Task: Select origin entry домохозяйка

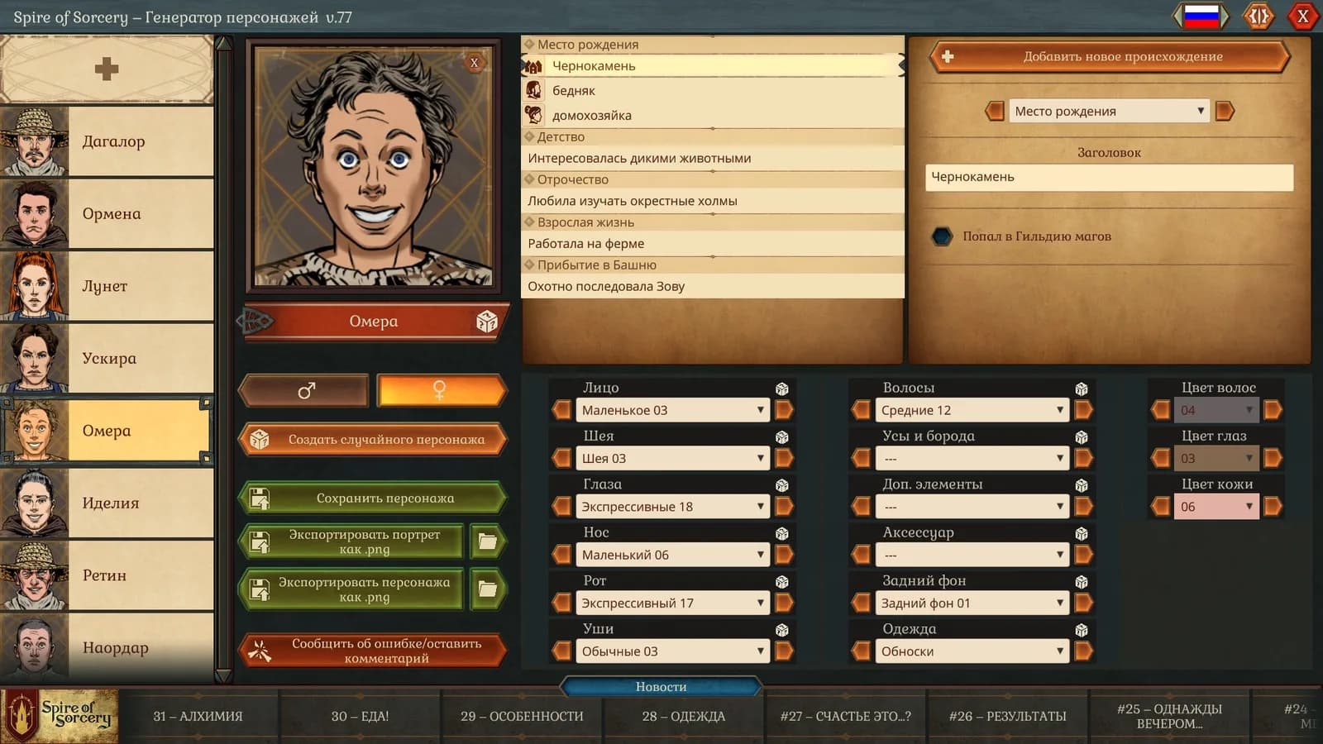Action: click(x=713, y=116)
